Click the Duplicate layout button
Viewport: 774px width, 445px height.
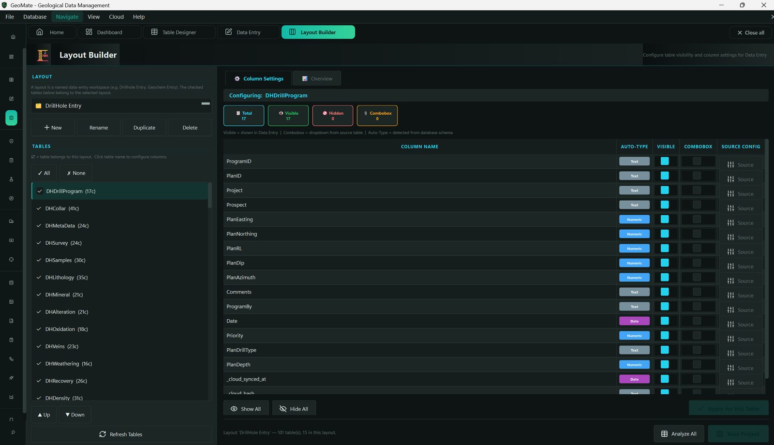pyautogui.click(x=144, y=128)
